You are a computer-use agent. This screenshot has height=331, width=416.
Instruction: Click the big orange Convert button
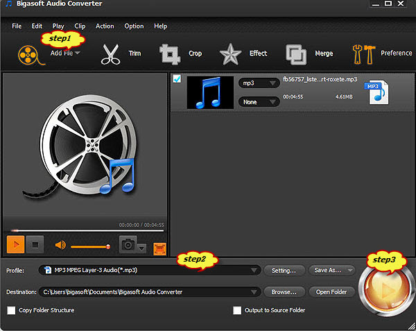386,290
